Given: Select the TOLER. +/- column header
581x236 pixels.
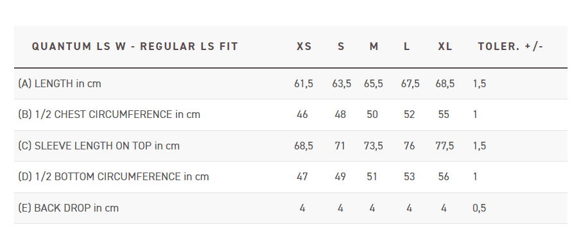Looking at the screenshot, I should 510,46.
